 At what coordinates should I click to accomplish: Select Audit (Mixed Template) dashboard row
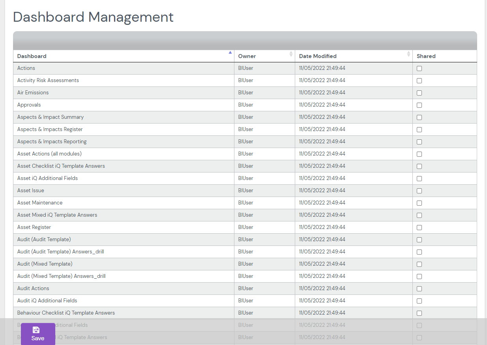click(x=45, y=264)
